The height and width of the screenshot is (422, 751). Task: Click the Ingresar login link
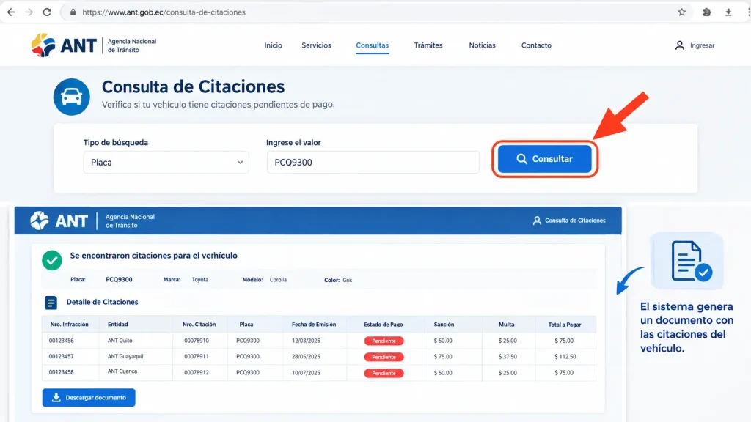[702, 45]
